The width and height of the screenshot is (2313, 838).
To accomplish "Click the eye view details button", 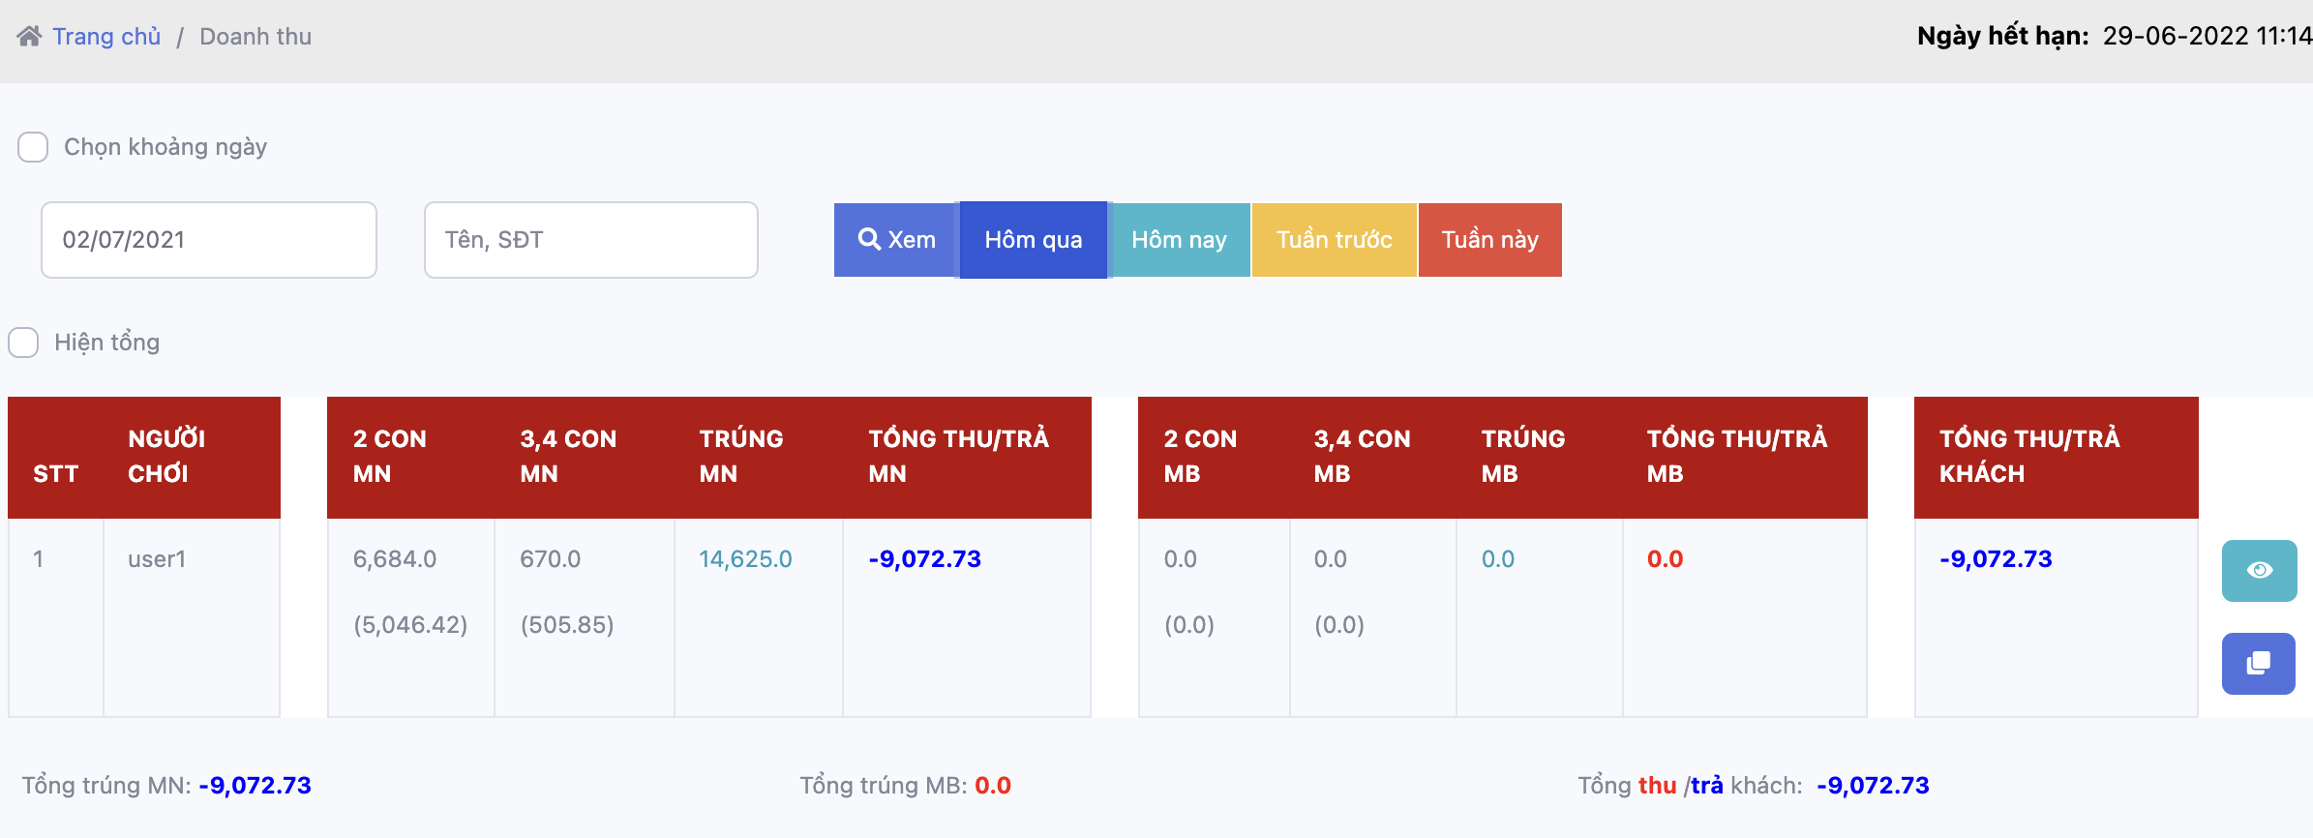I will [x=2259, y=570].
